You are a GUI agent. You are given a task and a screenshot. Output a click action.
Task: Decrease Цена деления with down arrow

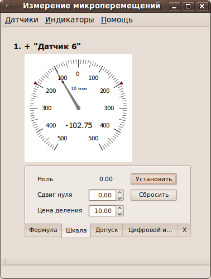coord(120,214)
